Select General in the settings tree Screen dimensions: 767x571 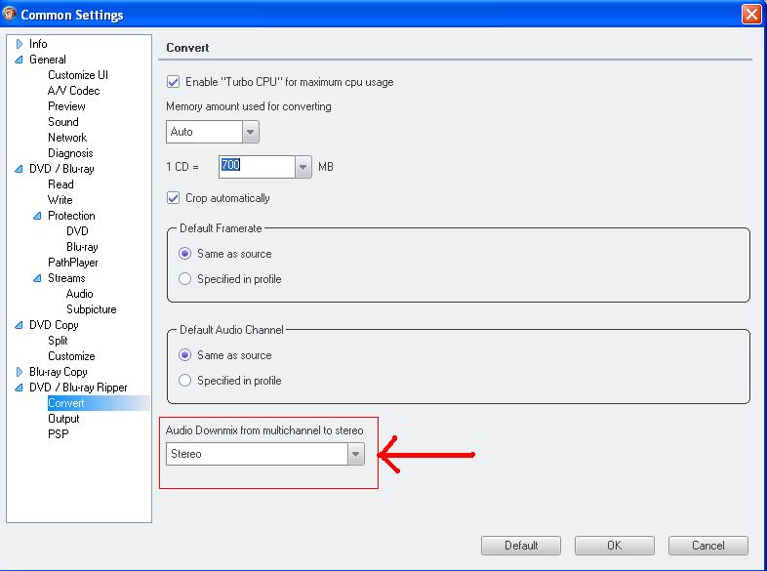point(48,60)
